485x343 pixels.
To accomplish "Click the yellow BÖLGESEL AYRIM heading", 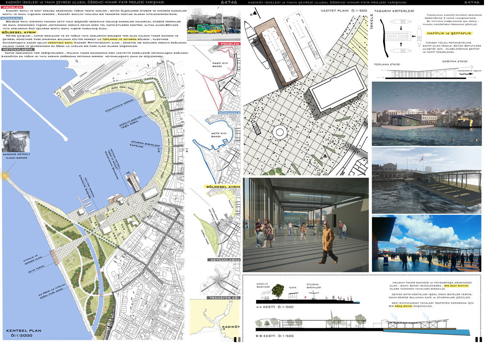I will (17, 32).
